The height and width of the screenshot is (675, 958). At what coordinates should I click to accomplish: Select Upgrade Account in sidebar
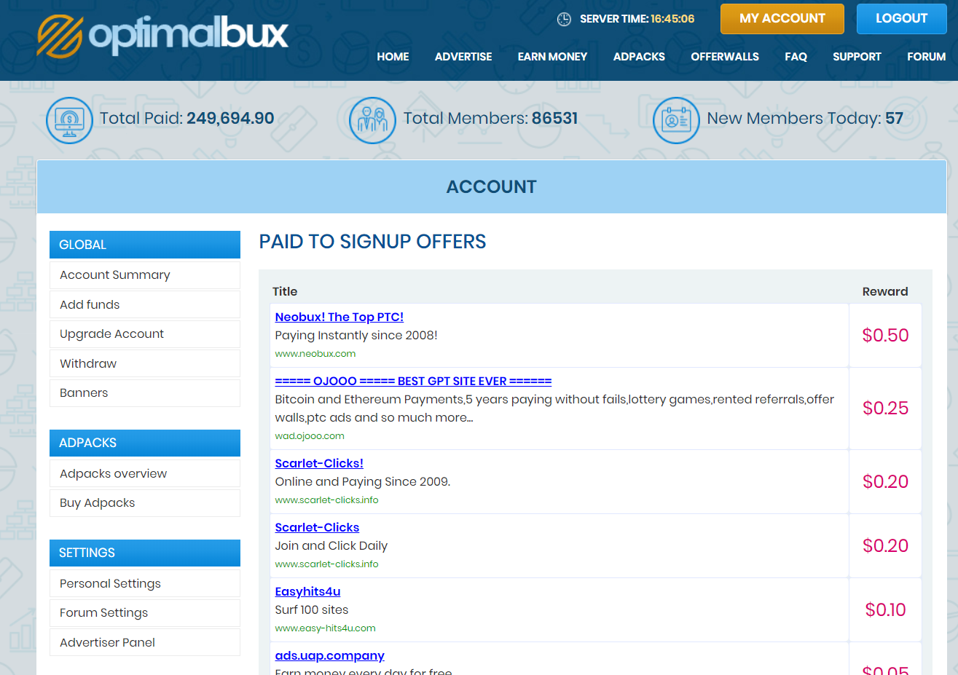pos(145,334)
